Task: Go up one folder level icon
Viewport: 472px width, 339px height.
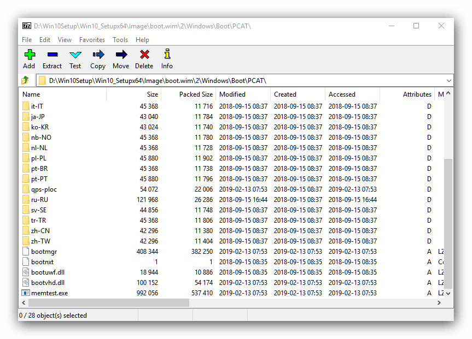Action: [x=25, y=80]
